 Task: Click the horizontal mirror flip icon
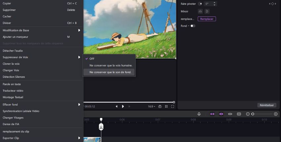coord(200,11)
